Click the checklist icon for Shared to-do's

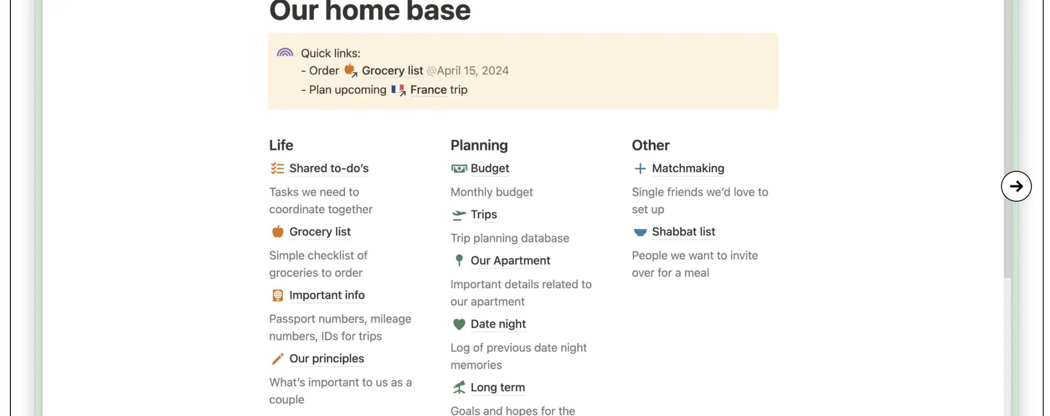(x=277, y=168)
